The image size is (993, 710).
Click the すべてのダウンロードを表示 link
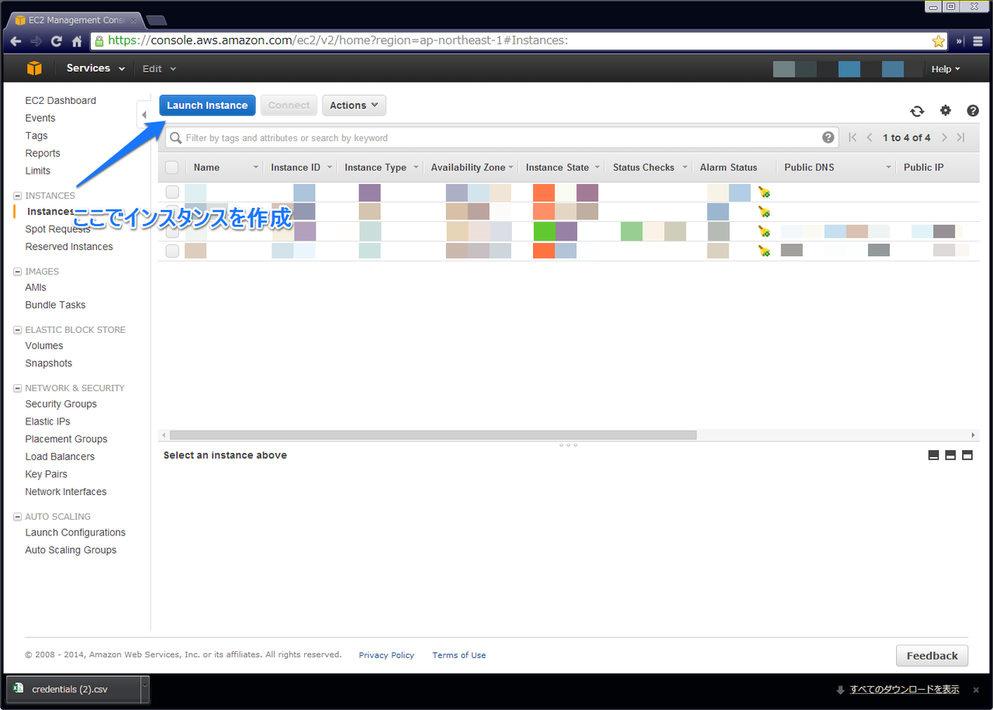905,690
